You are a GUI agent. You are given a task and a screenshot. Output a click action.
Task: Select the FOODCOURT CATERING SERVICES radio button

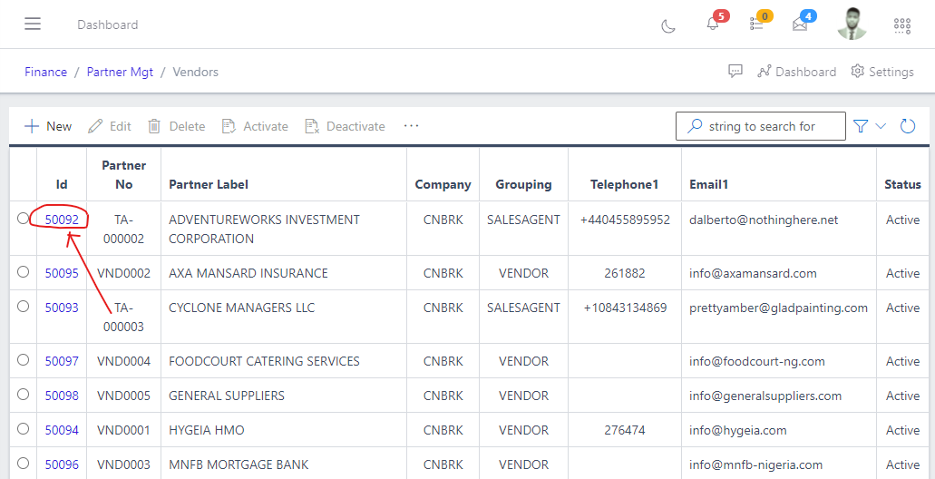click(24, 359)
